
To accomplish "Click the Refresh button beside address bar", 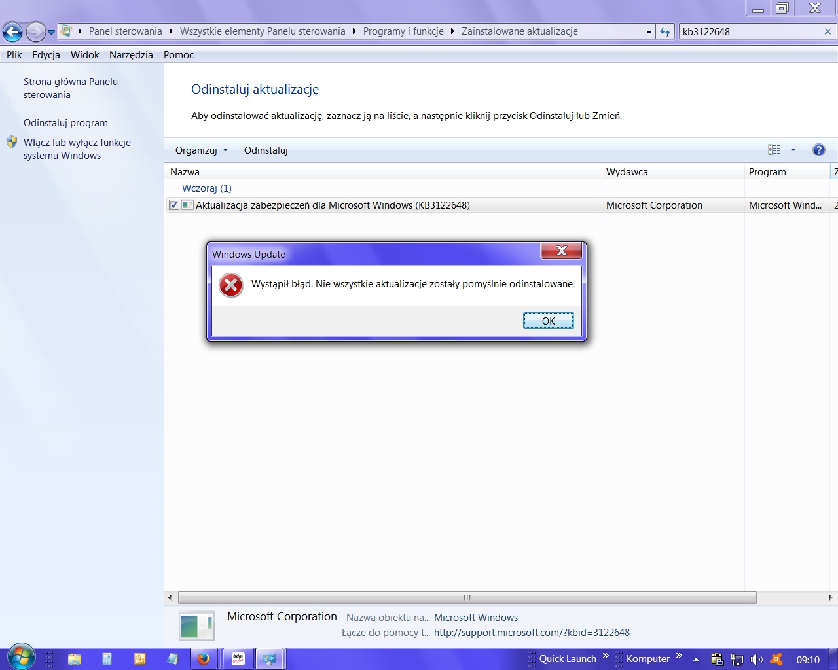I will 665,31.
